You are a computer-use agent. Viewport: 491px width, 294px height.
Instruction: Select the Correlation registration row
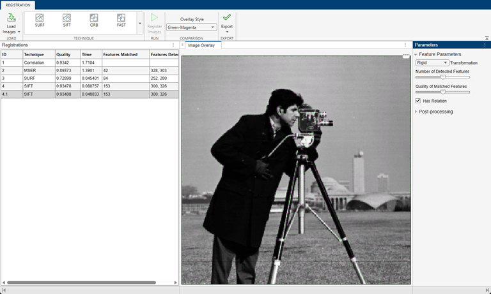point(90,62)
